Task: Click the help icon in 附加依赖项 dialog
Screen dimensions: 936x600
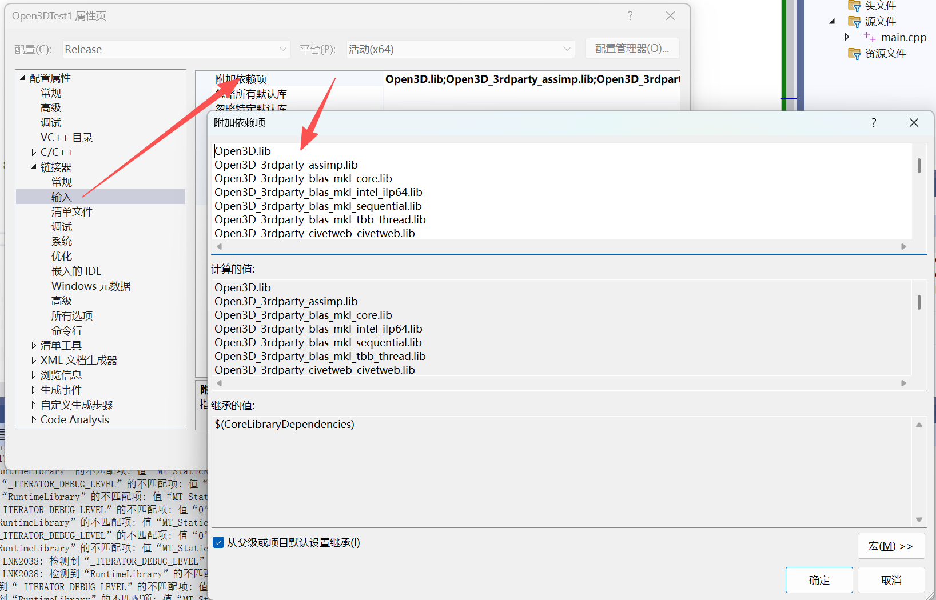Action: tap(874, 123)
